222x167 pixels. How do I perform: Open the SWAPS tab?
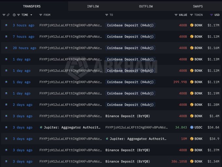point(198,7)
